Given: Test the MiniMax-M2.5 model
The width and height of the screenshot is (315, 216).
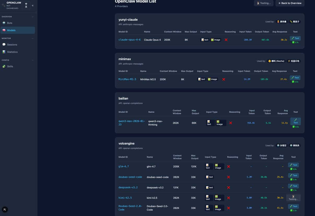Looking at the screenshot, I should click(295, 78).
